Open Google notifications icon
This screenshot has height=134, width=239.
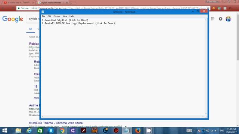(220, 19)
